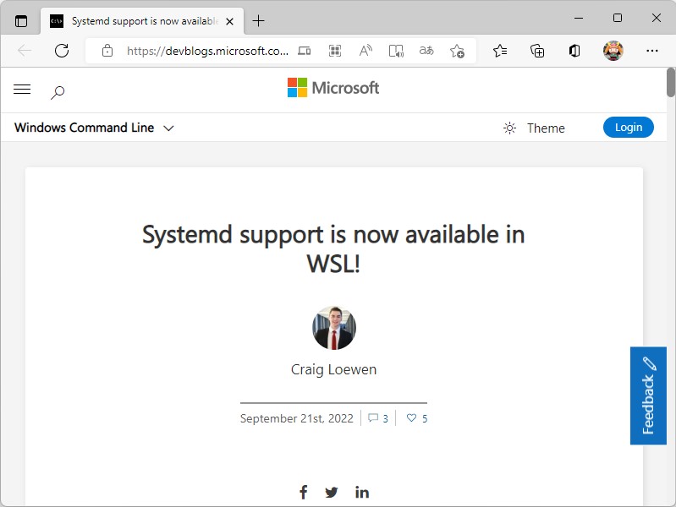Viewport: 676px width, 507px height.
Task: Refresh the page
Action: click(x=62, y=51)
